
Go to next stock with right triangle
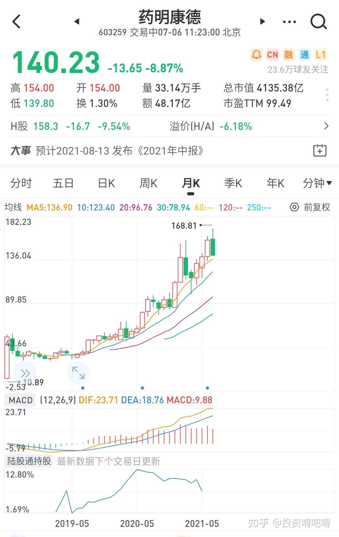coord(262,21)
